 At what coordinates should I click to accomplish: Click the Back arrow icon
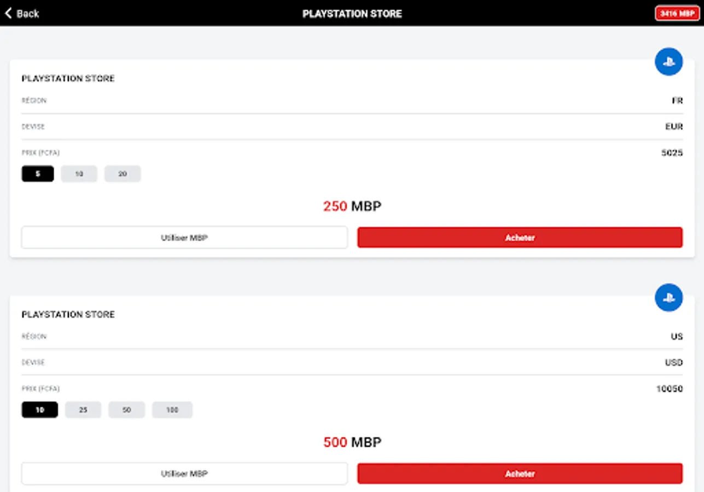pos(8,13)
